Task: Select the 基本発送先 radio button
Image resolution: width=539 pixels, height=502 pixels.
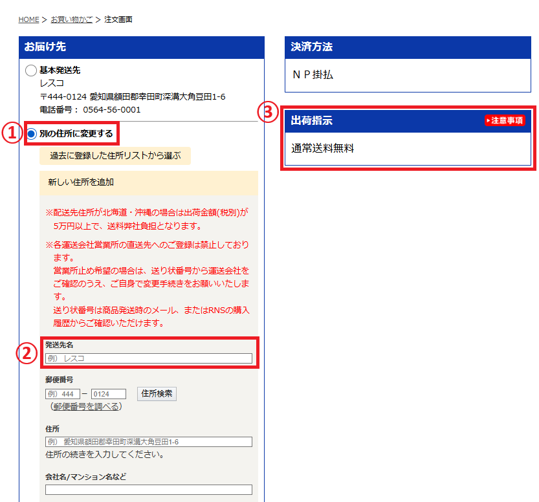Action: point(31,71)
